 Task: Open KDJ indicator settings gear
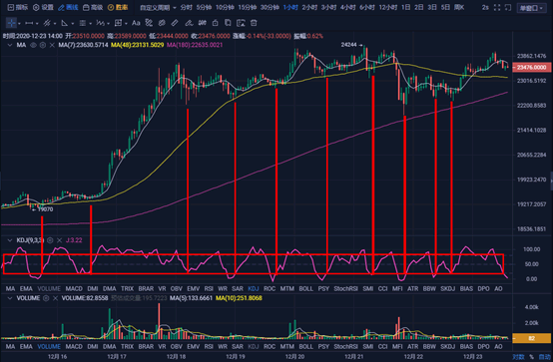[x=50, y=240]
